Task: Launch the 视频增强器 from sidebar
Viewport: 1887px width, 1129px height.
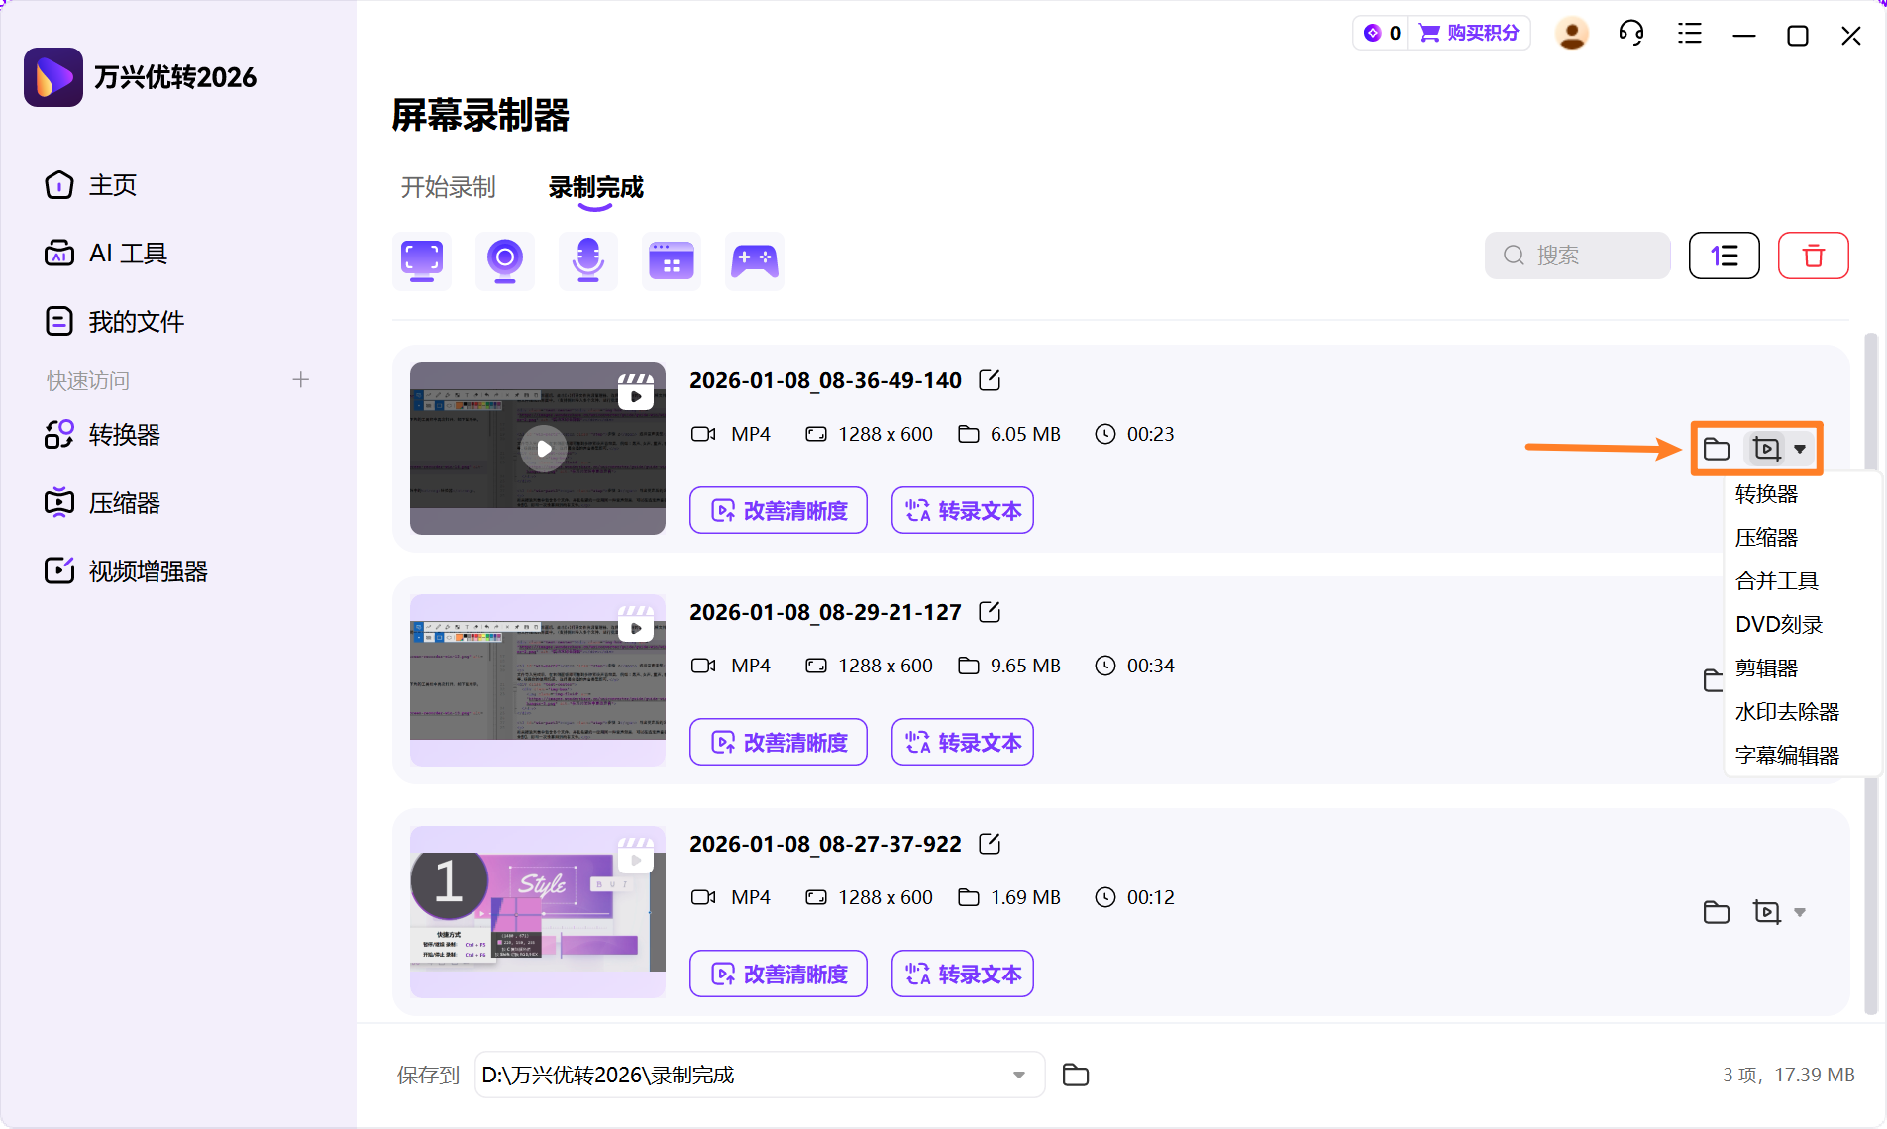Action: click(147, 569)
